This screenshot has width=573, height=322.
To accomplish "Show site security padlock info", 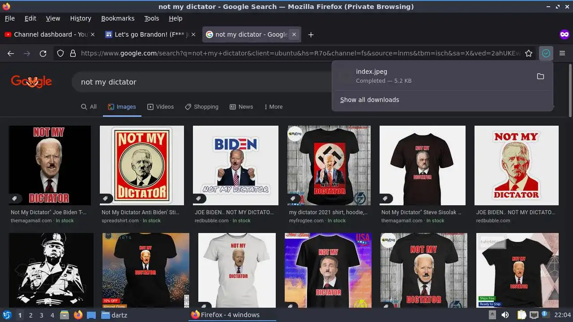I will click(x=73, y=53).
